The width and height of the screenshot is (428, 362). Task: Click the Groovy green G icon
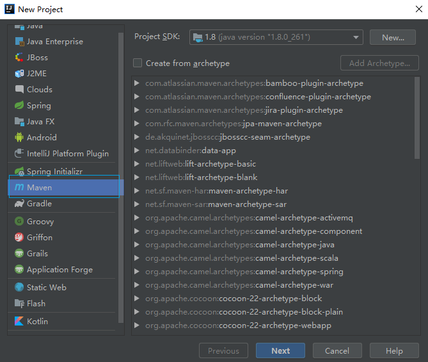pyautogui.click(x=19, y=221)
